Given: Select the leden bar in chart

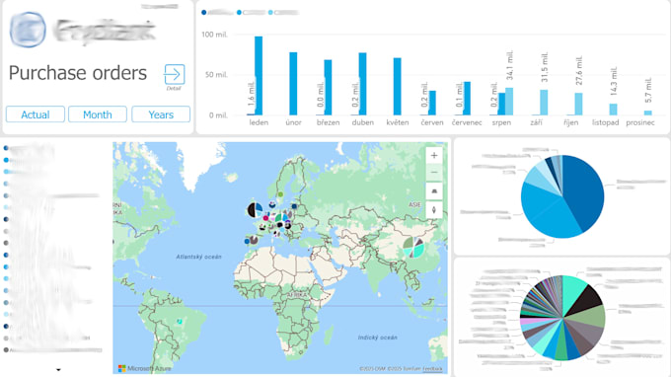Looking at the screenshot, I should (259, 76).
